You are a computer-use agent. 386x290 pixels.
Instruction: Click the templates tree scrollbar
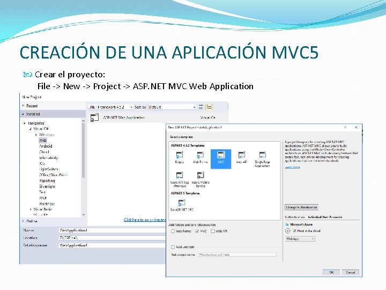pyautogui.click(x=83, y=150)
